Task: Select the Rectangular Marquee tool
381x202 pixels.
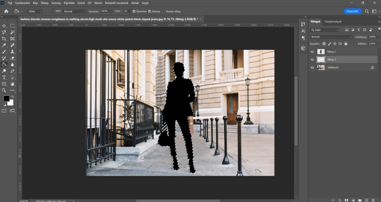Action: (12, 26)
